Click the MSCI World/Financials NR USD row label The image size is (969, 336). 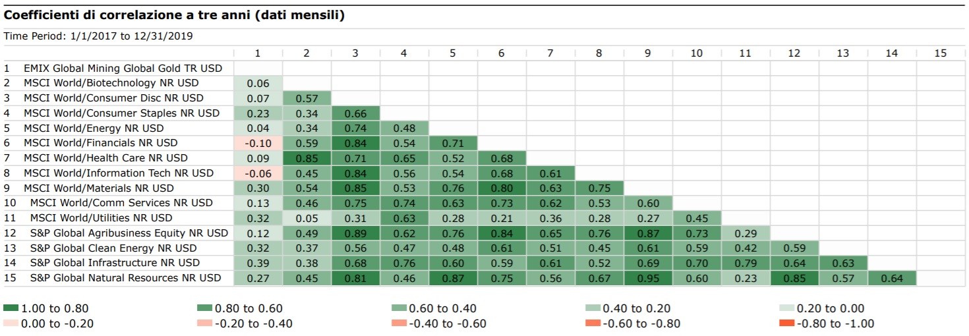pyautogui.click(x=100, y=143)
